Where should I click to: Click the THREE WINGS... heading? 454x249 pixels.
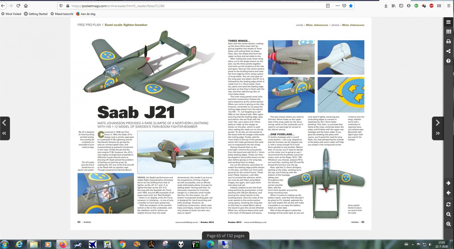click(239, 41)
